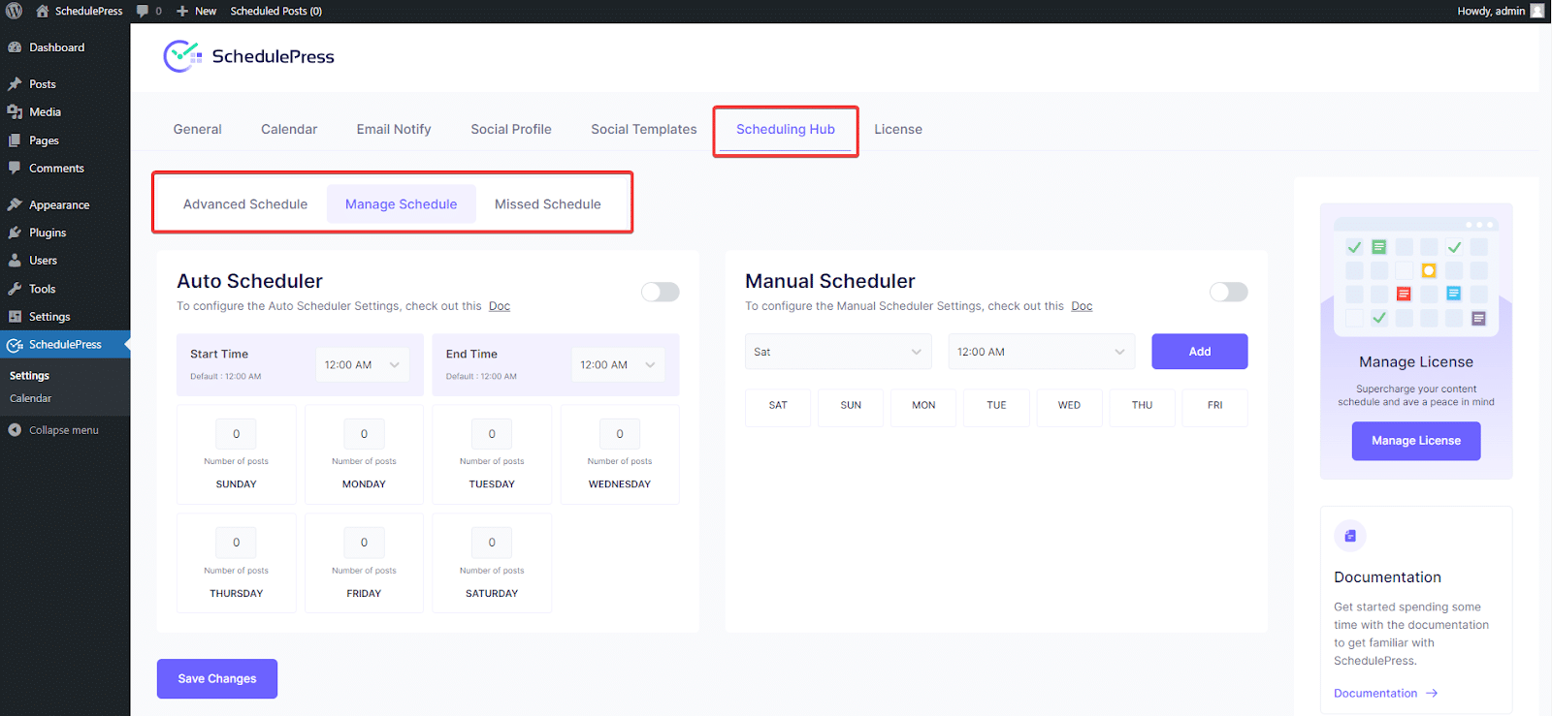Screen dimensions: 1552x716
Task: Open the comments bubble icon in admin bar
Action: 143,11
